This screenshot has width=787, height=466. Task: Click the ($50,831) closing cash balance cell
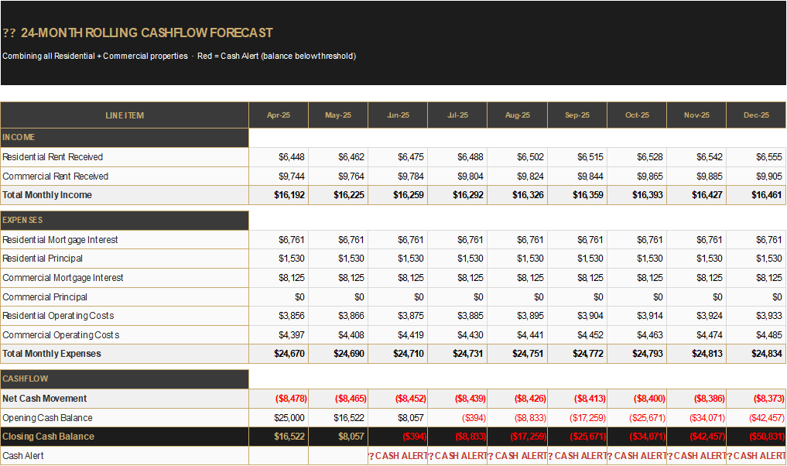click(x=756, y=437)
